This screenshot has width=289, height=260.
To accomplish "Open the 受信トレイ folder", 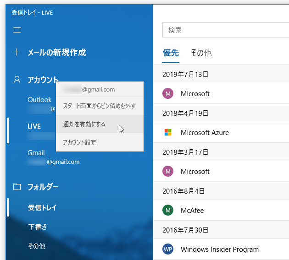I will point(42,208).
